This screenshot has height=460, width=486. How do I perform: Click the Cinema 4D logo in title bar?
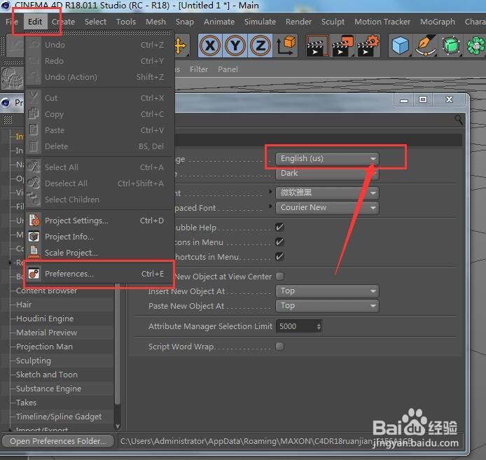6,5
